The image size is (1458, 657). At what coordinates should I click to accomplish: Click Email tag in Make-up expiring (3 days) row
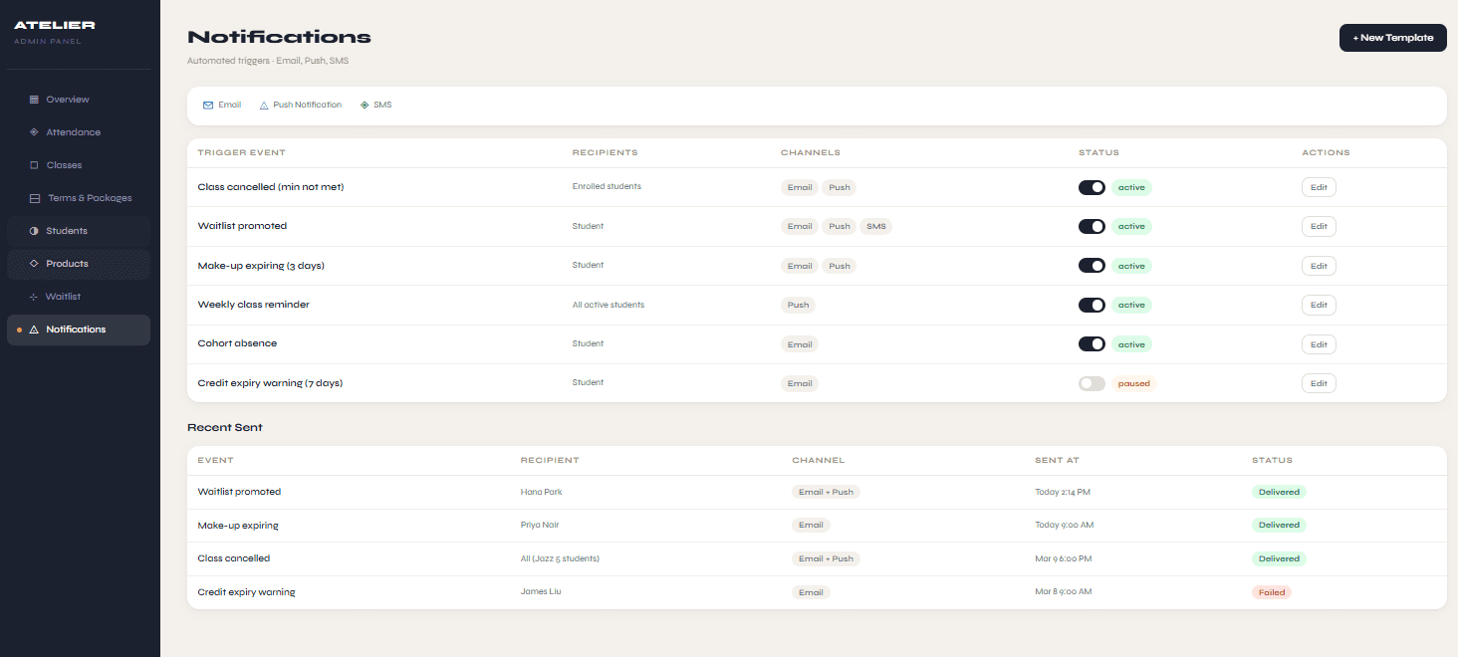(800, 266)
